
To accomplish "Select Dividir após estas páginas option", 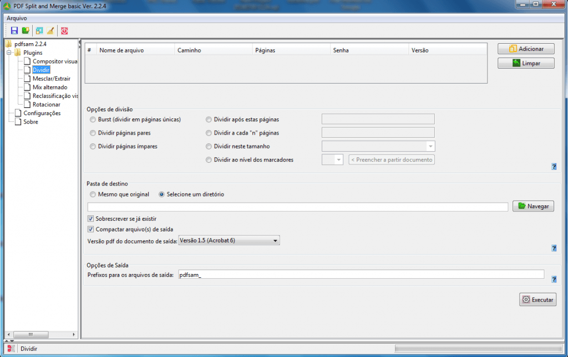I will tap(209, 120).
